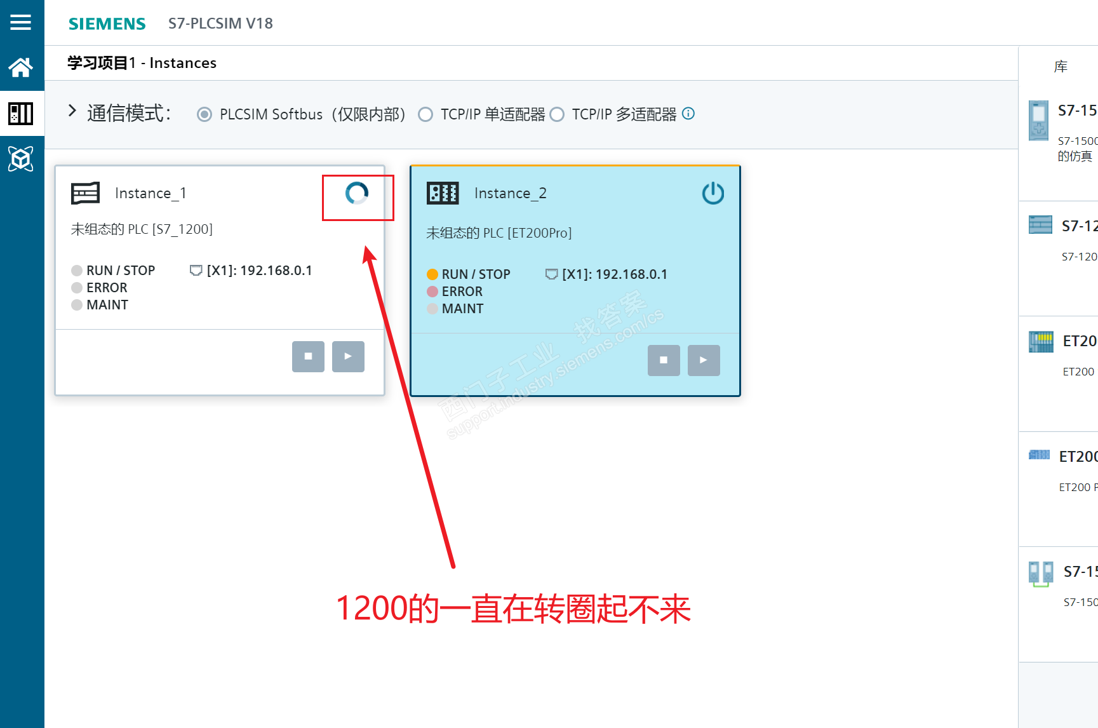This screenshot has height=728, width=1098.
Task: Show info about TCP/IP multi-adapter mode
Action: 688,114
